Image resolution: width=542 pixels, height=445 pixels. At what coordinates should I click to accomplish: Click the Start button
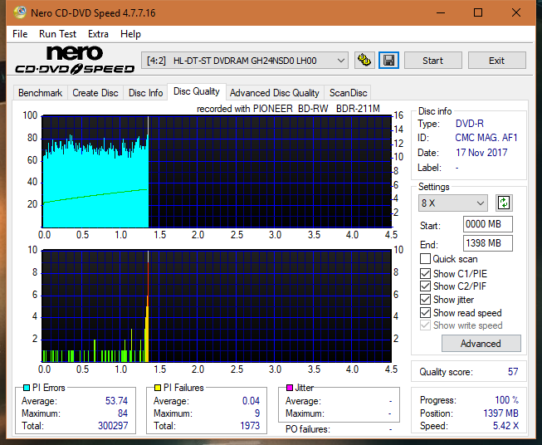[432, 61]
